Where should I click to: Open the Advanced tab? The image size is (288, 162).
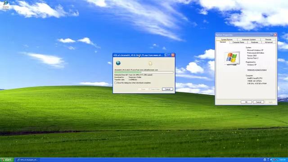pos(269,42)
